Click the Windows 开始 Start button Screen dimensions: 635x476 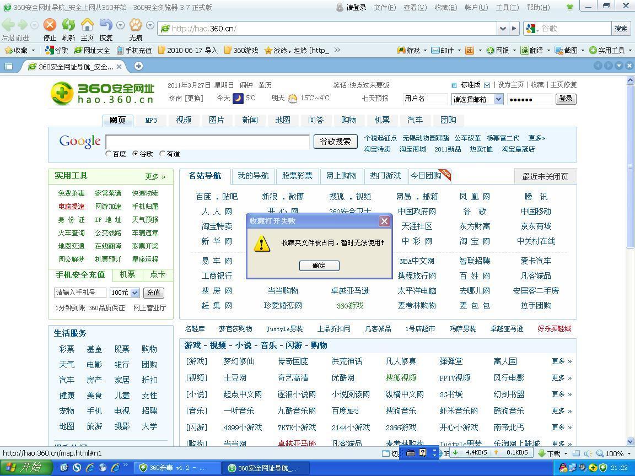coord(26,468)
